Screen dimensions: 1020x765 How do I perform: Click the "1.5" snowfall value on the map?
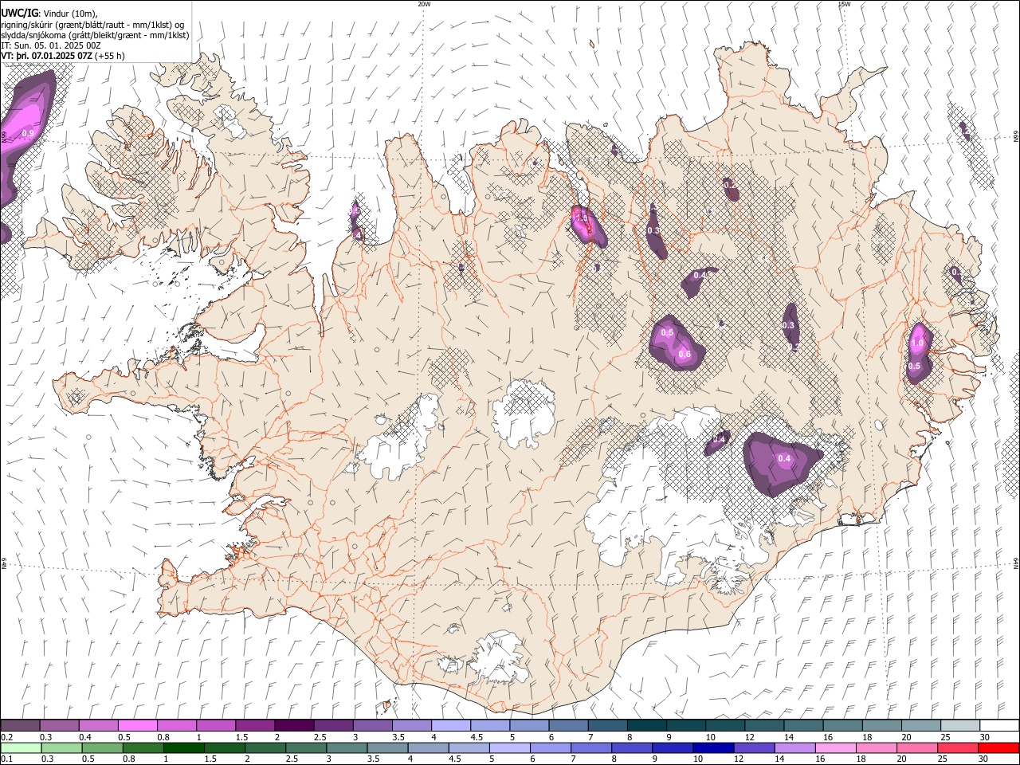[x=581, y=217]
